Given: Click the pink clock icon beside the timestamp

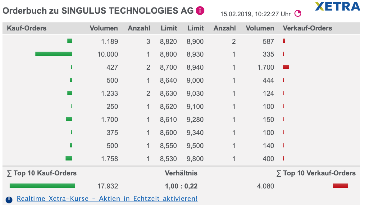Looking at the screenshot, I should pos(298,14).
